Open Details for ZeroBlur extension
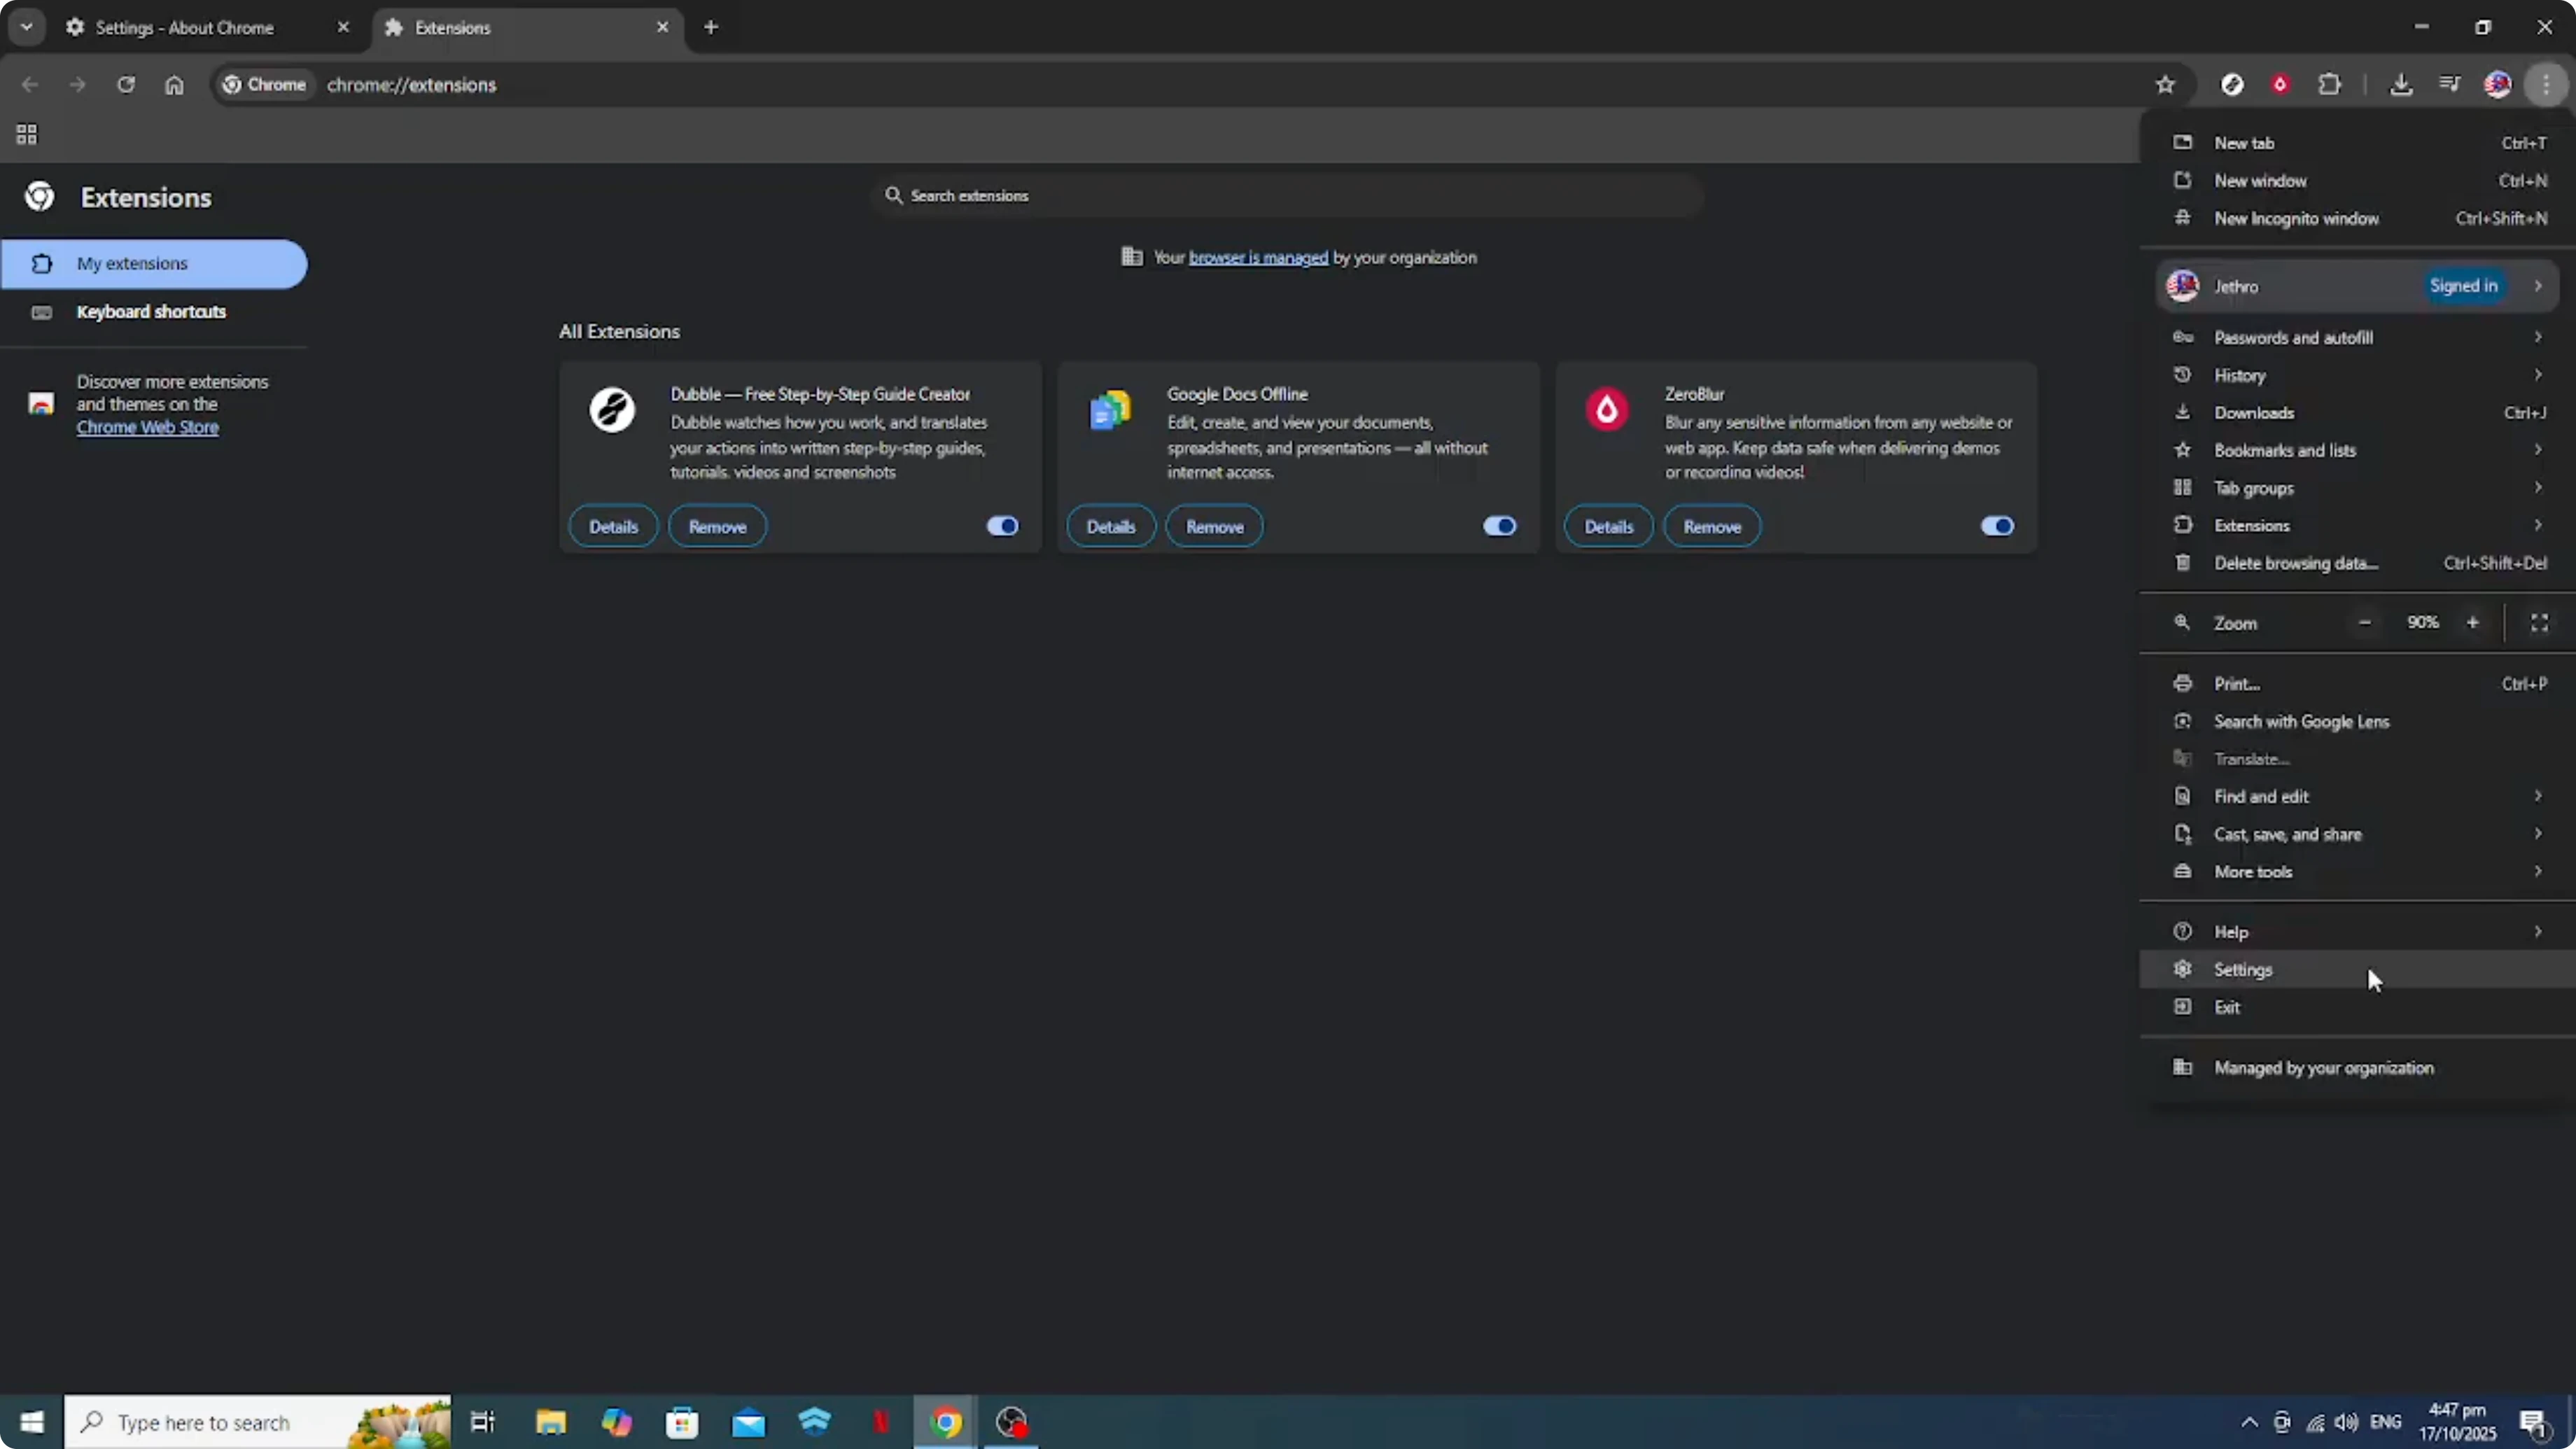2576x1449 pixels. (x=1609, y=527)
